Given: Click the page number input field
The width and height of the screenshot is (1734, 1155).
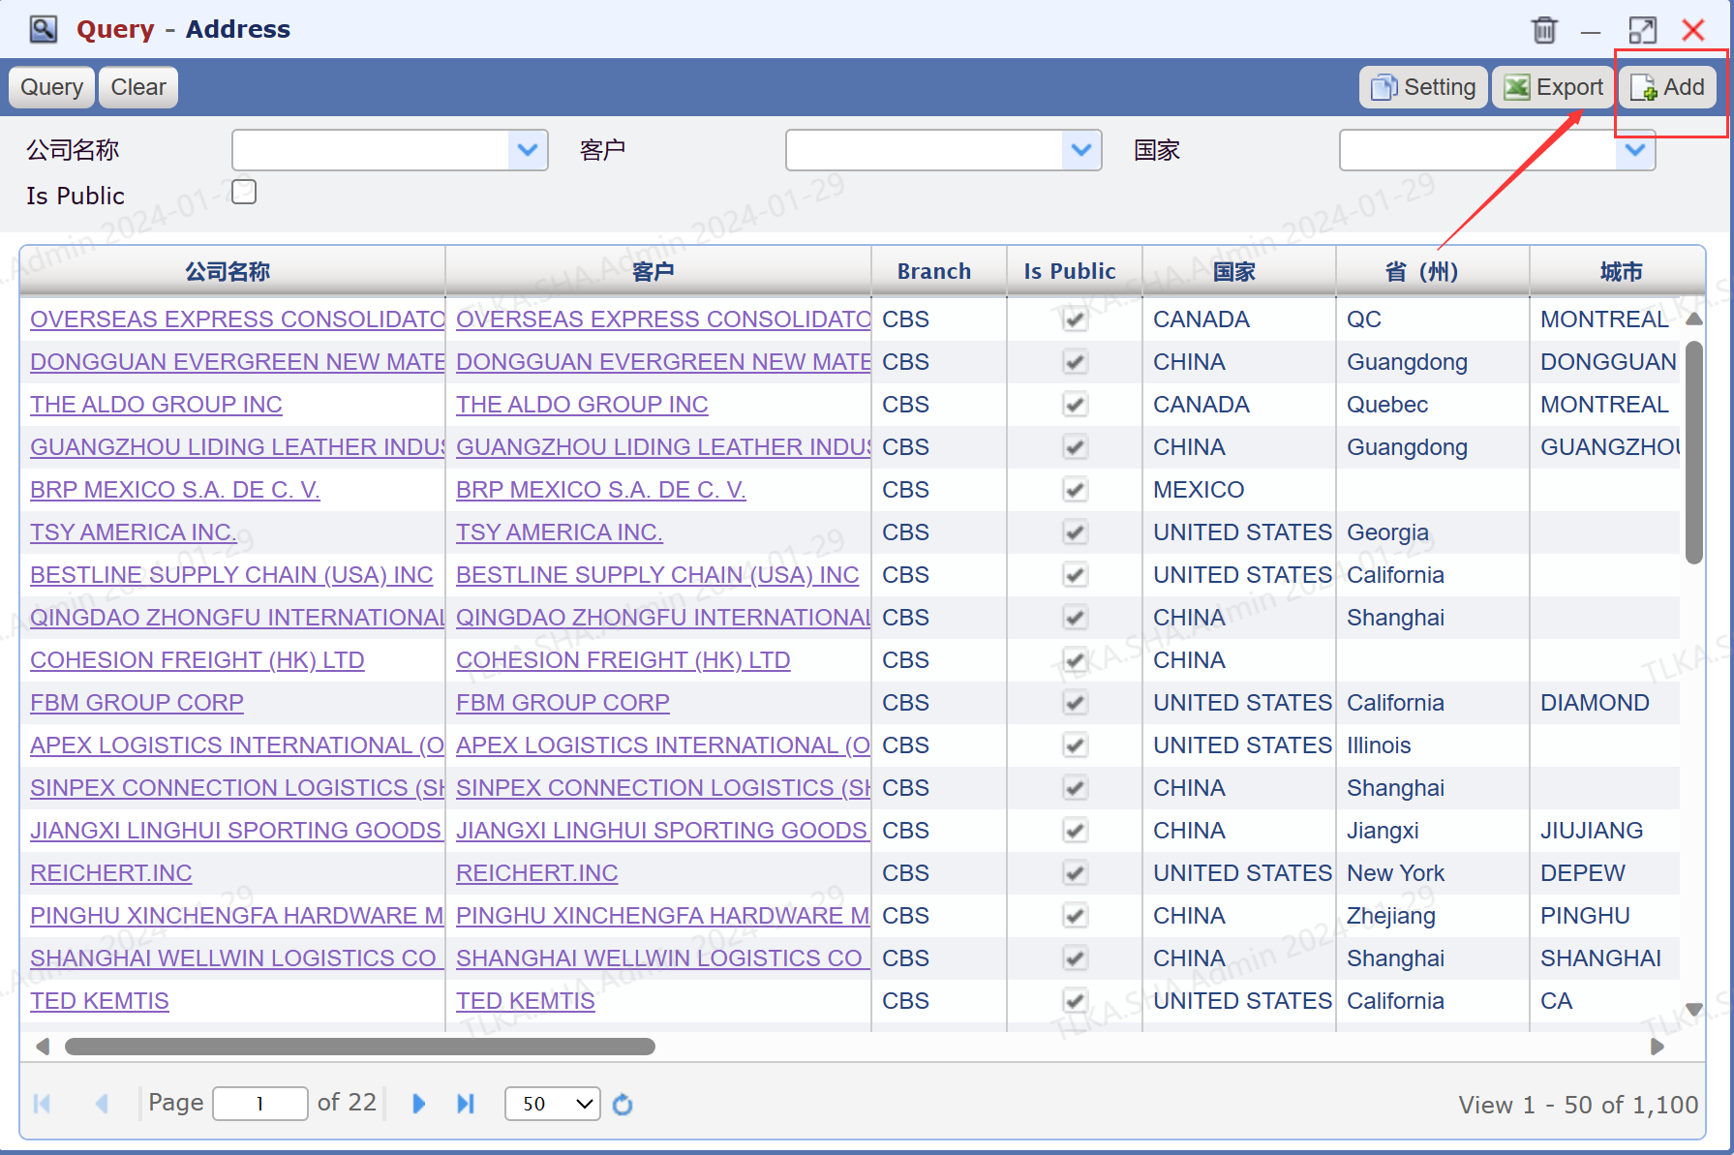Looking at the screenshot, I should coord(259,1104).
